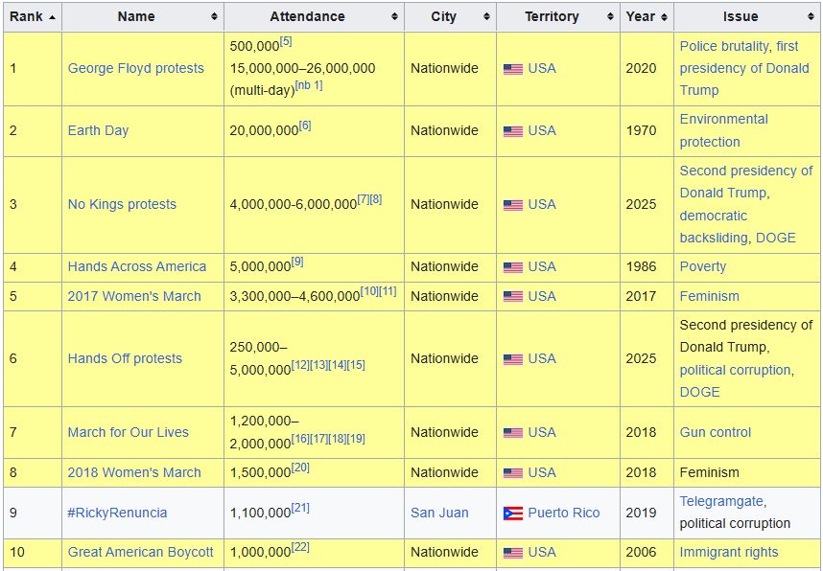Sort table by Rank column arrow
This screenshot has height=571, width=823.
pos(52,17)
